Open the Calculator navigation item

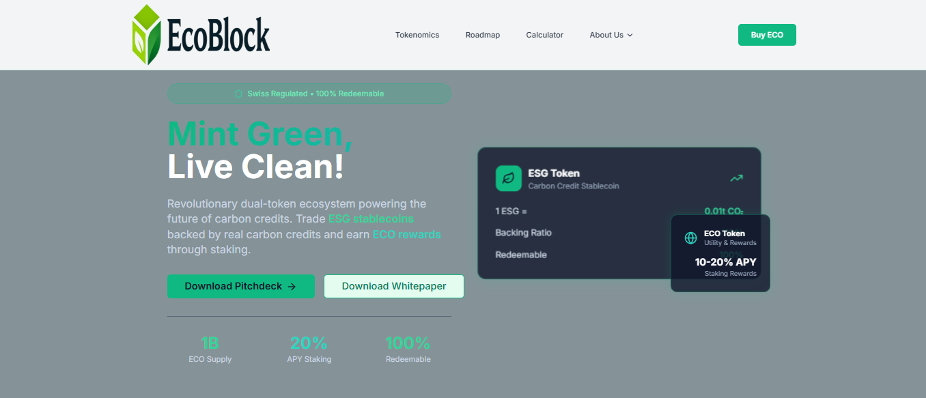pos(544,35)
